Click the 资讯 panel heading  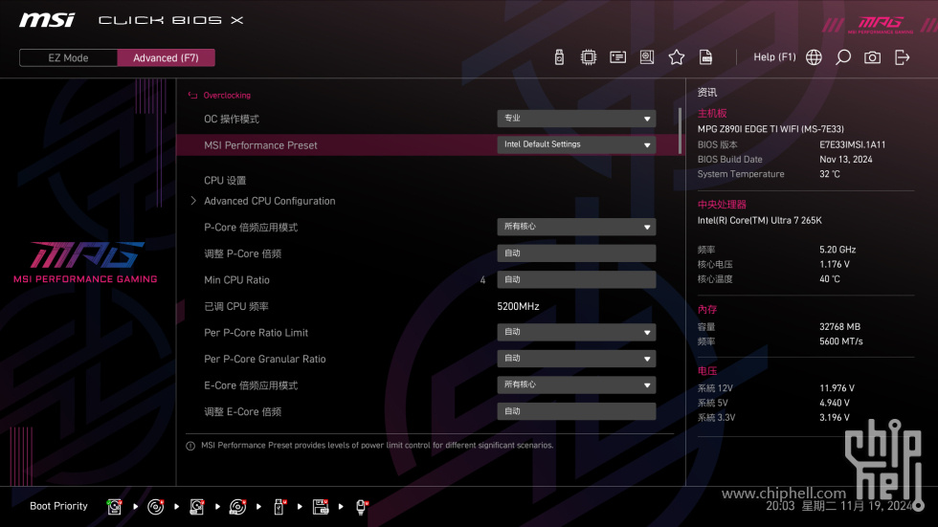[x=706, y=93]
